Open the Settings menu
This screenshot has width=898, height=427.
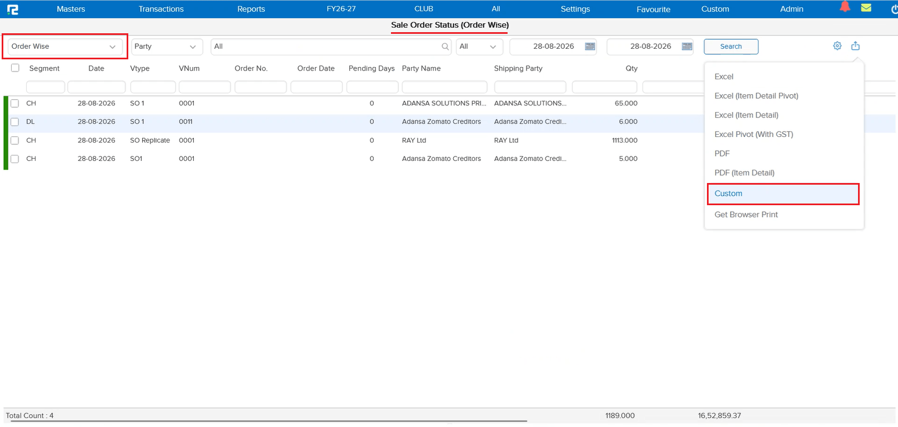(x=575, y=9)
